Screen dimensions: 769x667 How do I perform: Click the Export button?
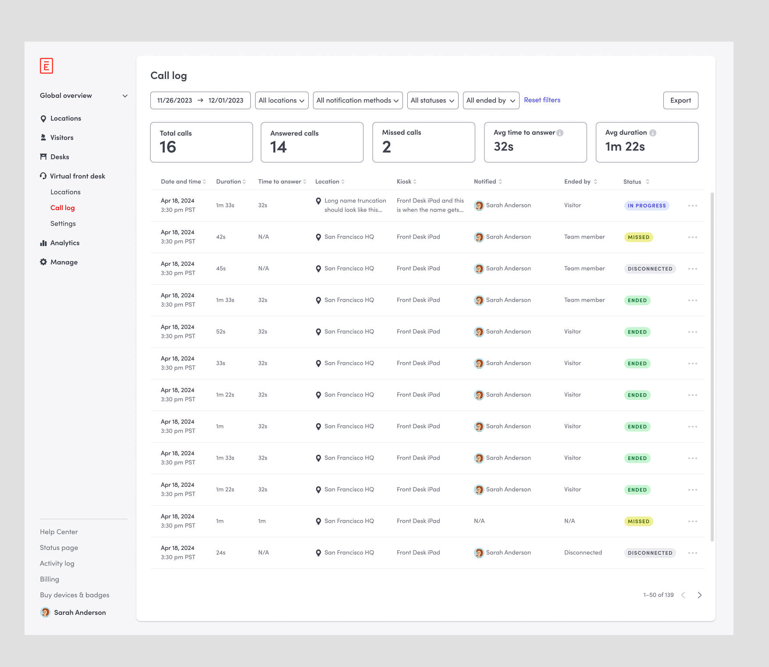680,100
